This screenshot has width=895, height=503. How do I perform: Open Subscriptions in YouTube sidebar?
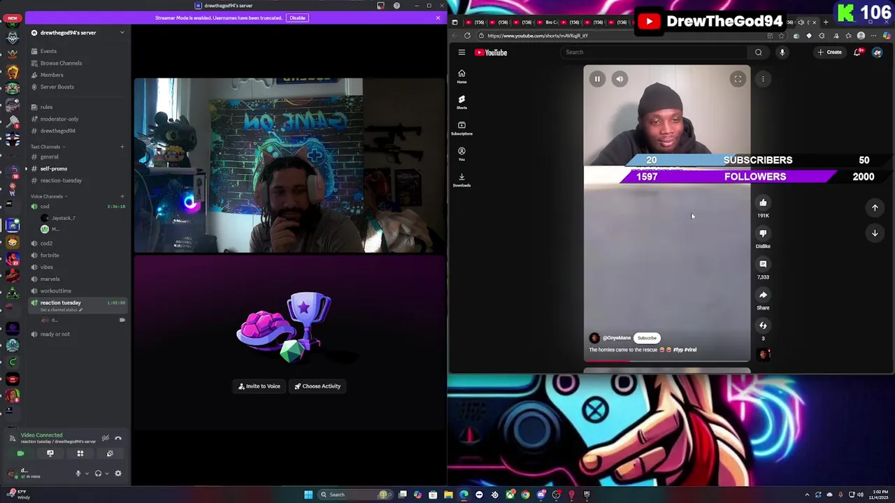[x=461, y=128]
